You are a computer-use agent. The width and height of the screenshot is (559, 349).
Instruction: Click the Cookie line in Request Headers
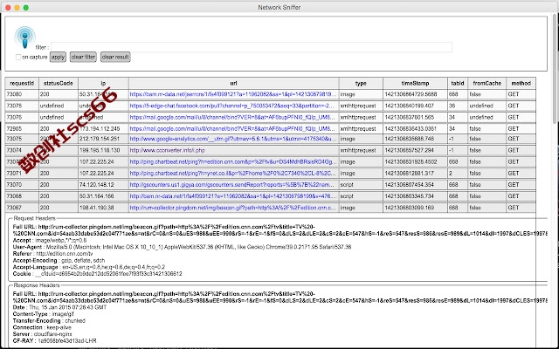[x=97, y=274]
